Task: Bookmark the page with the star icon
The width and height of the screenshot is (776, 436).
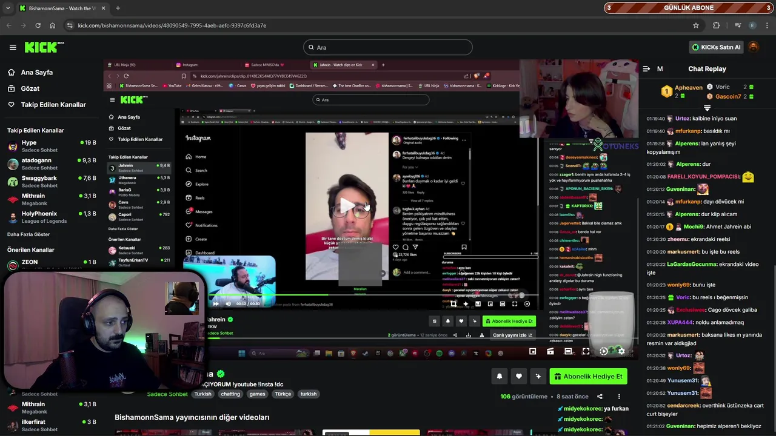Action: click(x=696, y=25)
